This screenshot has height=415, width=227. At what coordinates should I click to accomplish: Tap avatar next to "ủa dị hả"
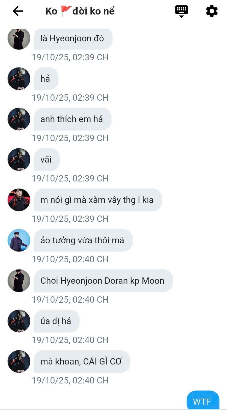[x=19, y=321]
